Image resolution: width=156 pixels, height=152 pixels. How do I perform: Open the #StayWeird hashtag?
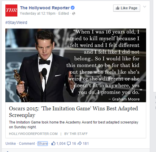[16, 22]
